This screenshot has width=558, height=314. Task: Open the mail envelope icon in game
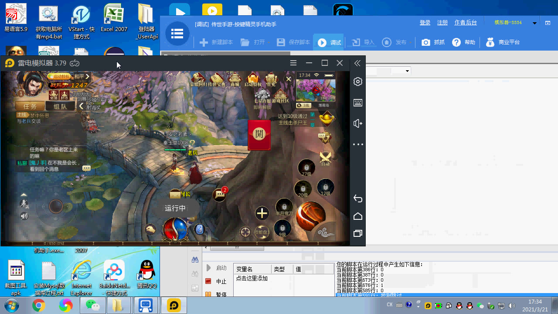click(x=175, y=194)
